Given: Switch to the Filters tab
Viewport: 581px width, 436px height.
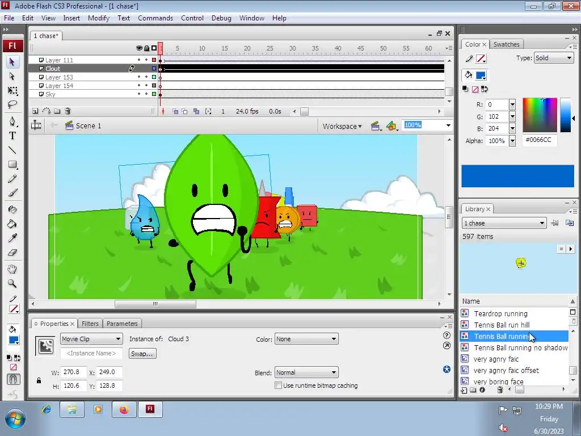Looking at the screenshot, I should (90, 324).
